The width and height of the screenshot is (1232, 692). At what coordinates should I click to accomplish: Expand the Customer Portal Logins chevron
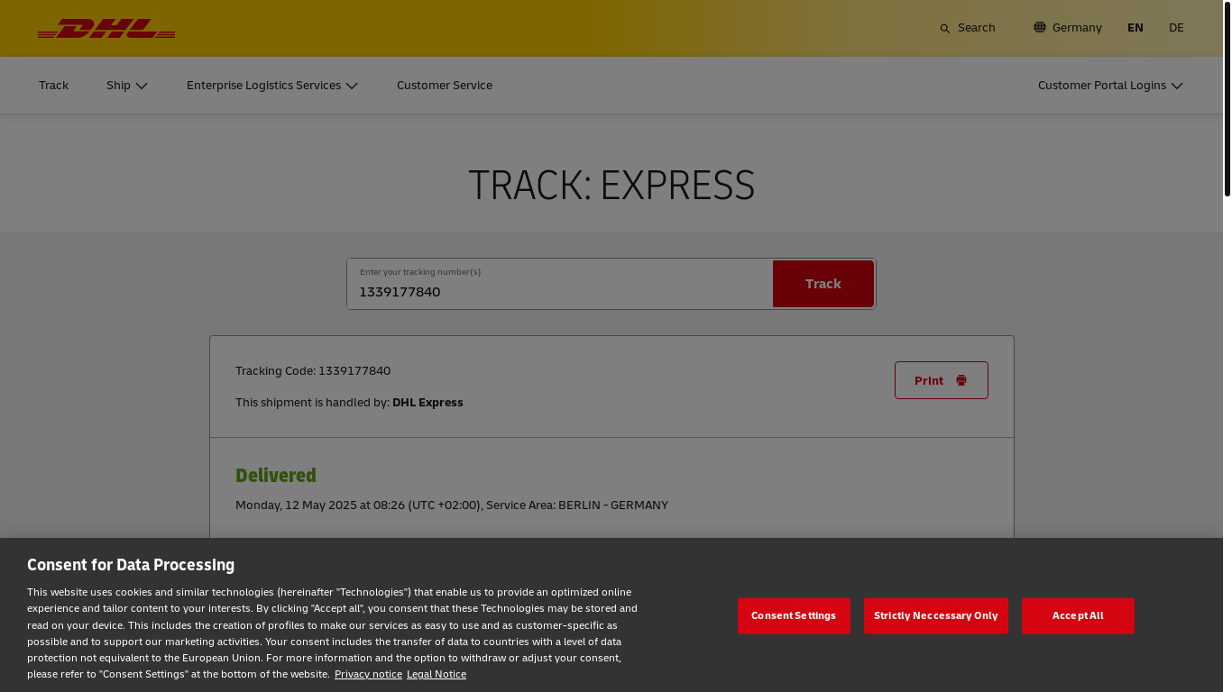tap(1177, 86)
